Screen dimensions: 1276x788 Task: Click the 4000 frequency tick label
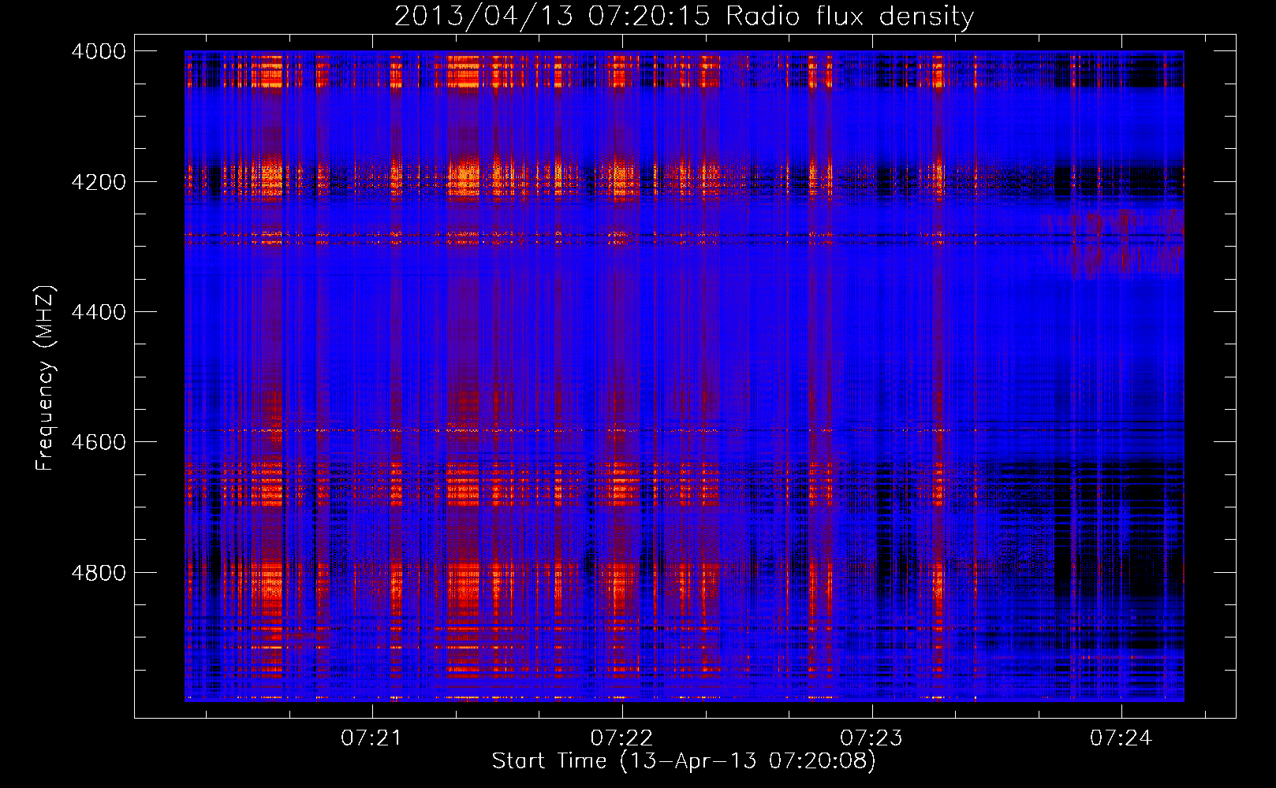pyautogui.click(x=99, y=51)
